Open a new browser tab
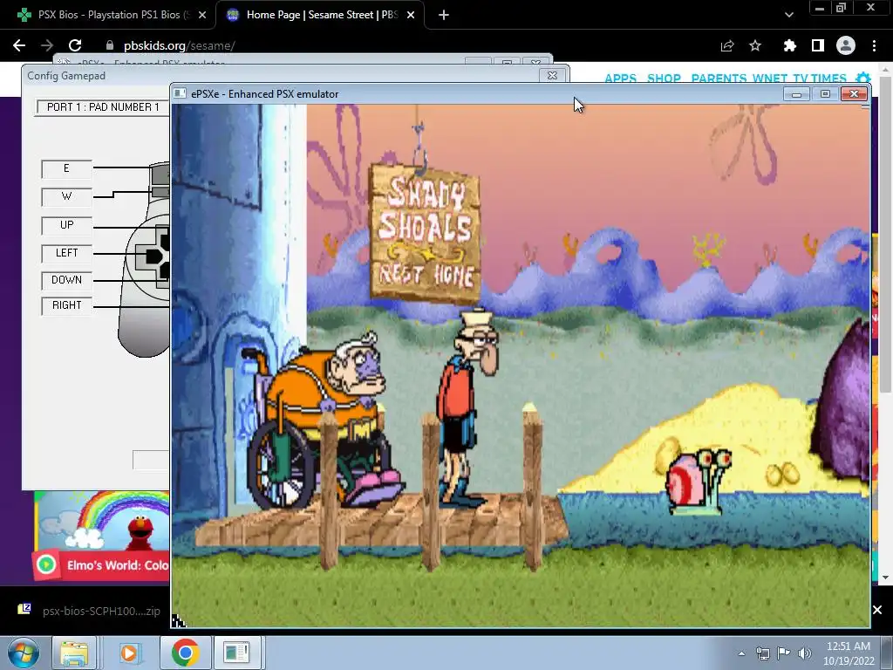Image resolution: width=893 pixels, height=670 pixels. point(444,15)
